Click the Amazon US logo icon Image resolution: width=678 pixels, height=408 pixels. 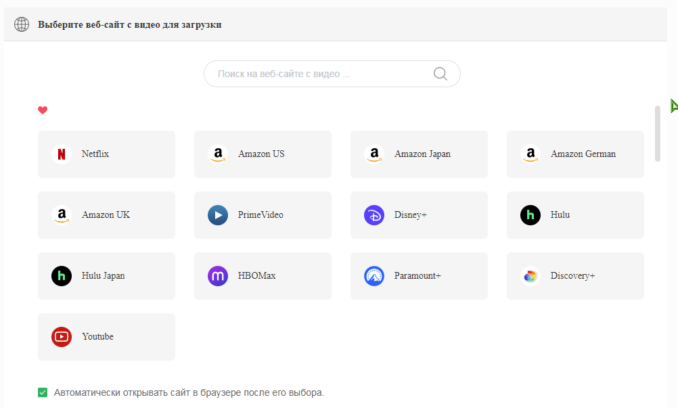click(x=218, y=154)
